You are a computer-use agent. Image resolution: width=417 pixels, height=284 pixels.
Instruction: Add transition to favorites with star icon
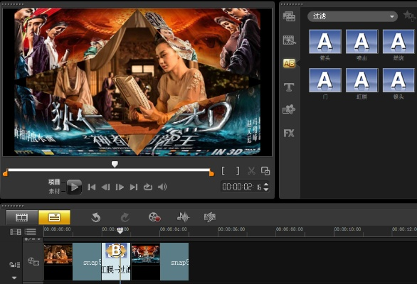pyautogui.click(x=410, y=16)
